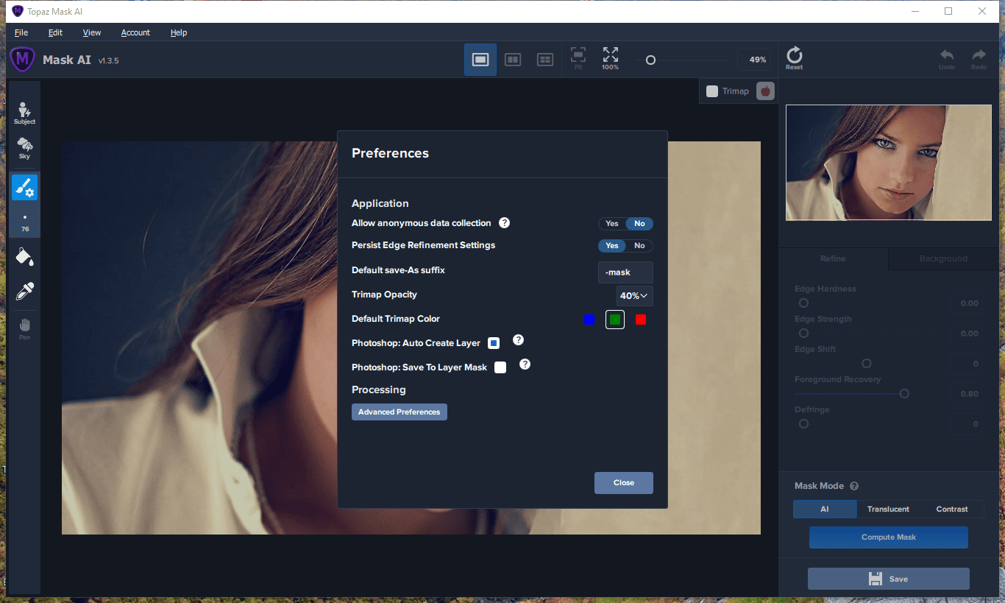
Task: Open the Edit menu
Action: click(x=55, y=32)
